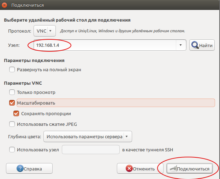
Task: Click the plug icon on Подключиться button
Action: [x=172, y=169]
